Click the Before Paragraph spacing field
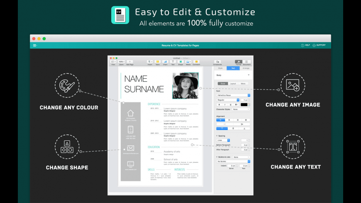 pyautogui.click(x=244, y=145)
